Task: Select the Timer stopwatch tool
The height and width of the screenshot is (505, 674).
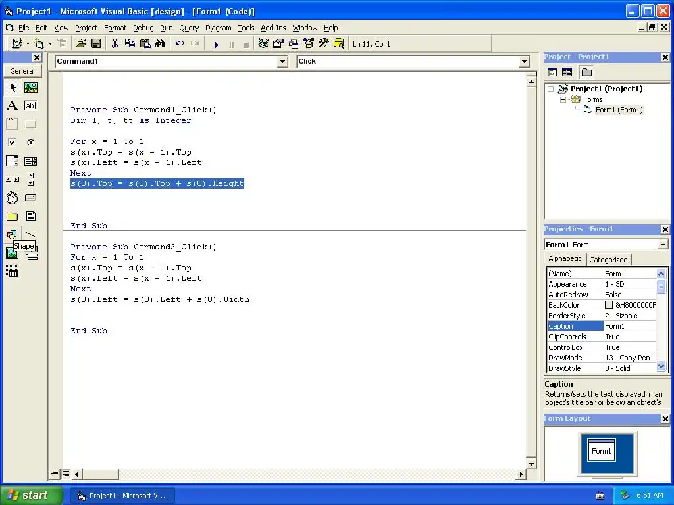Action: point(13,197)
